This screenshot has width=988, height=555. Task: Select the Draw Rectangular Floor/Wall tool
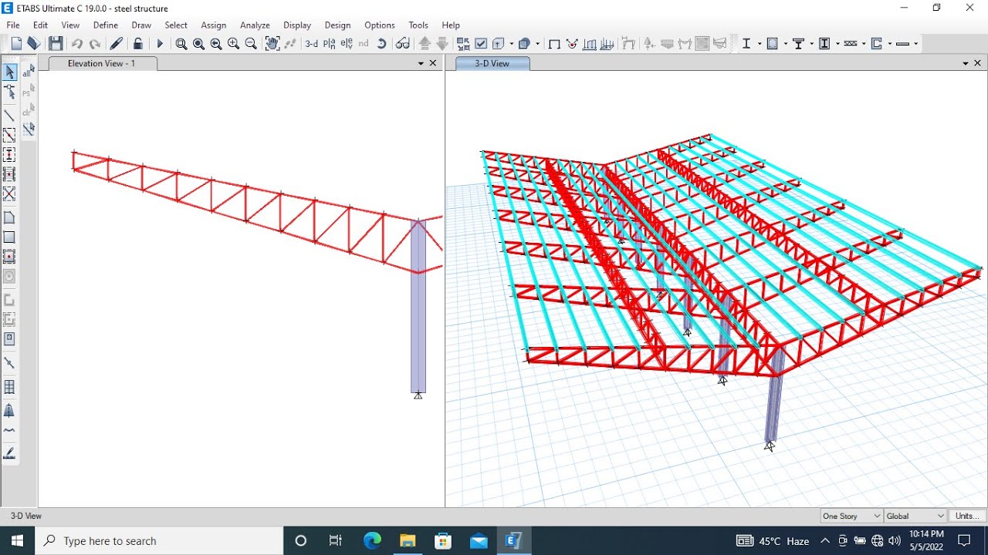point(9,237)
